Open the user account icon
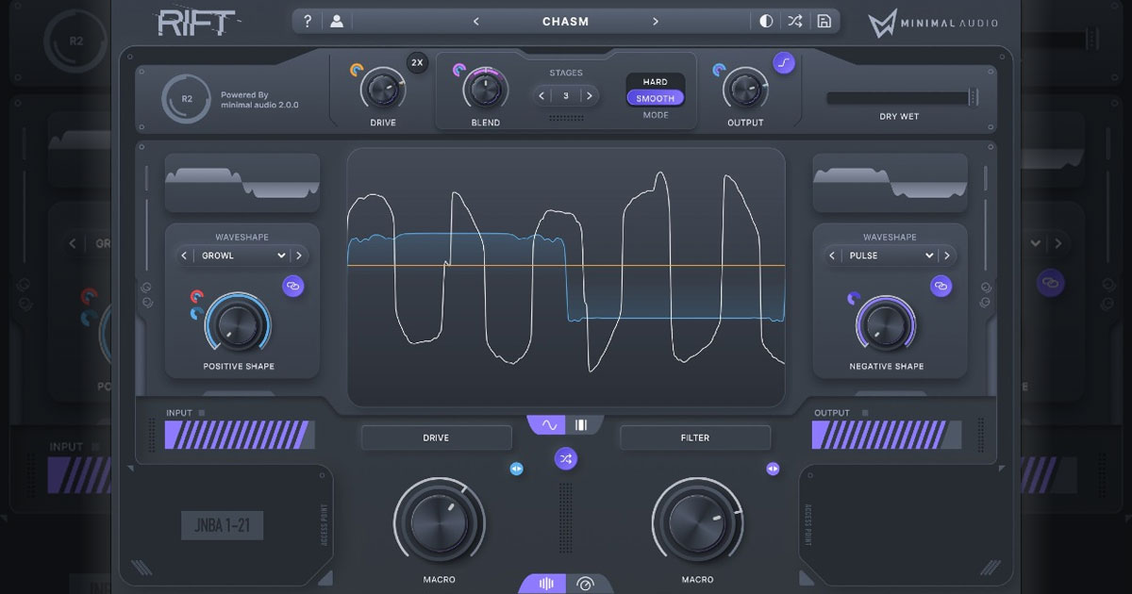 click(336, 22)
